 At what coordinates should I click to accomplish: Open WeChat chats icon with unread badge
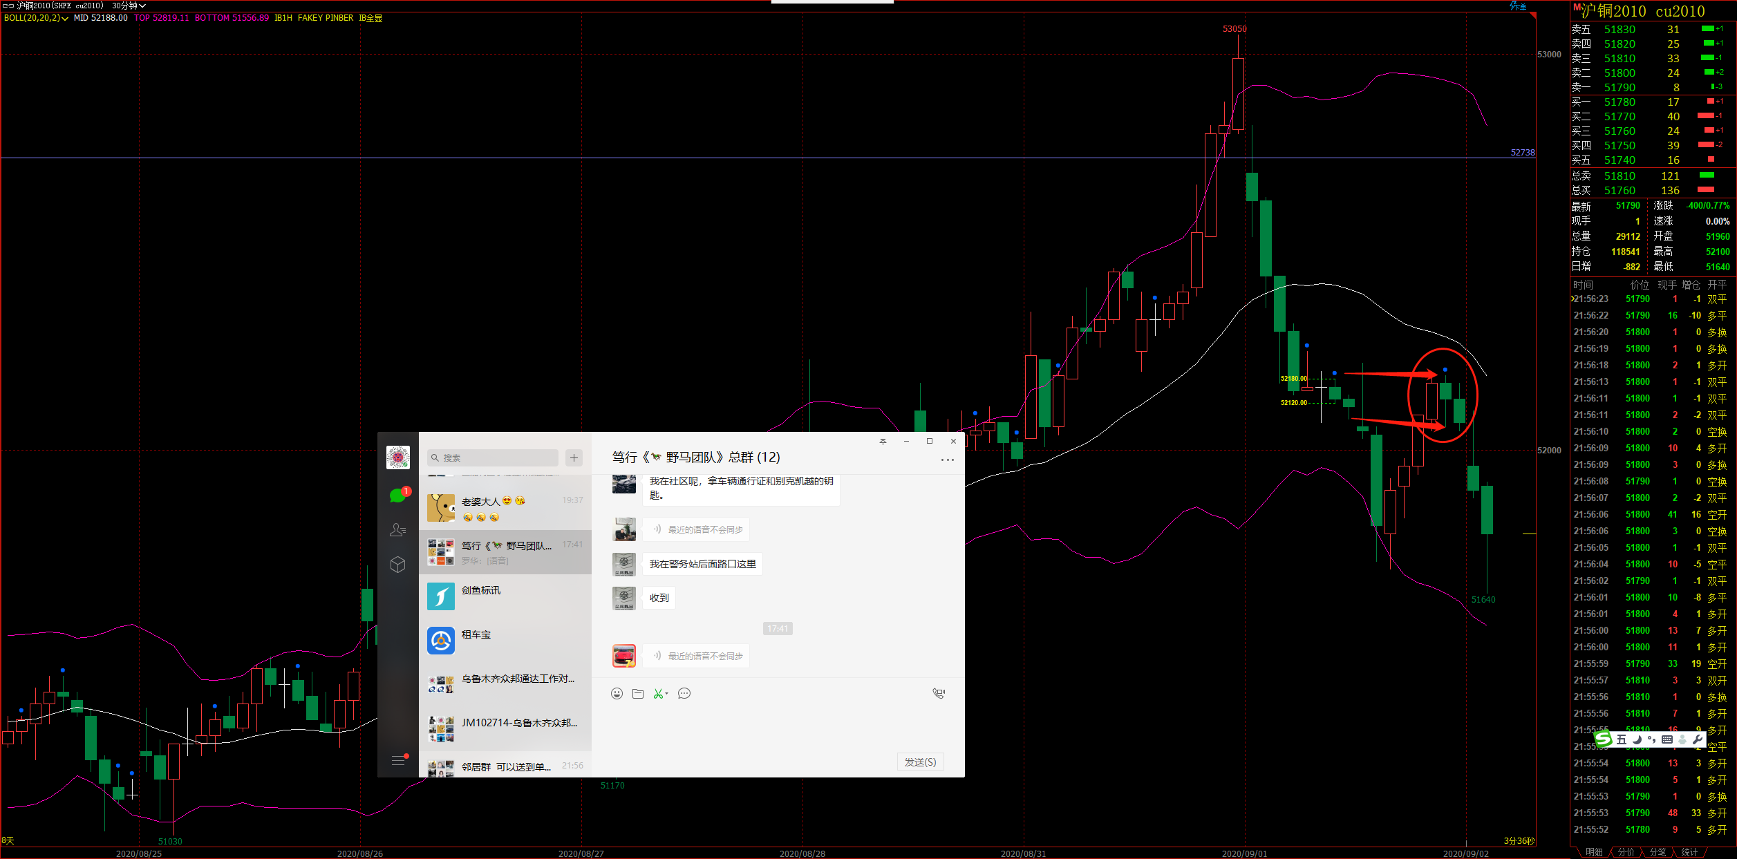coord(397,495)
